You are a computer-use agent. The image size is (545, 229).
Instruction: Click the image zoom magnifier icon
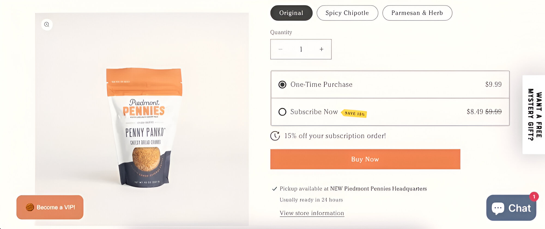tap(46, 24)
